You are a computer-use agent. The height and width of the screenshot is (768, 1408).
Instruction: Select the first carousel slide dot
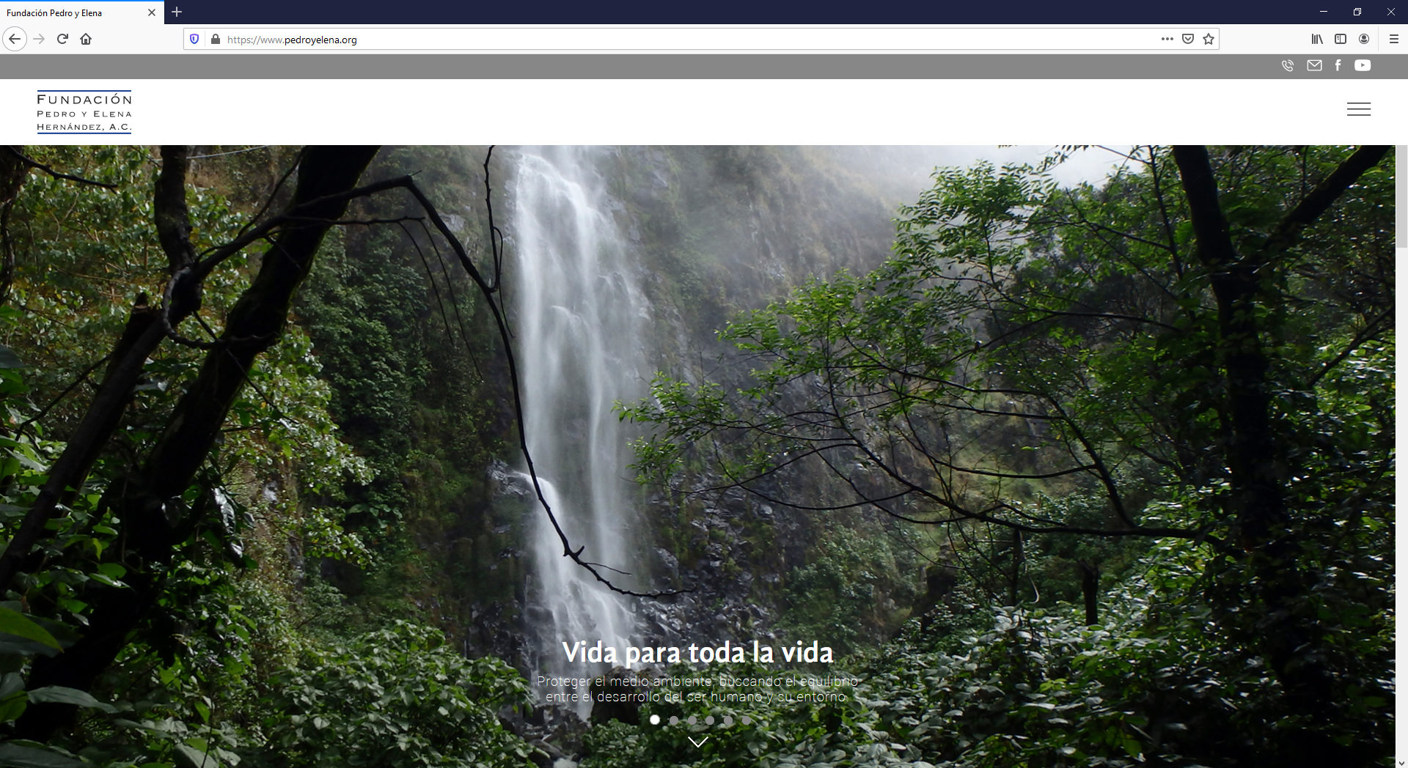655,720
